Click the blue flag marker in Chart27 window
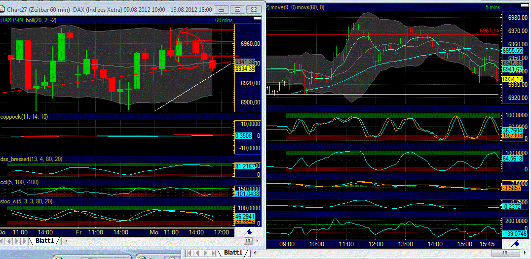 [248, 232]
